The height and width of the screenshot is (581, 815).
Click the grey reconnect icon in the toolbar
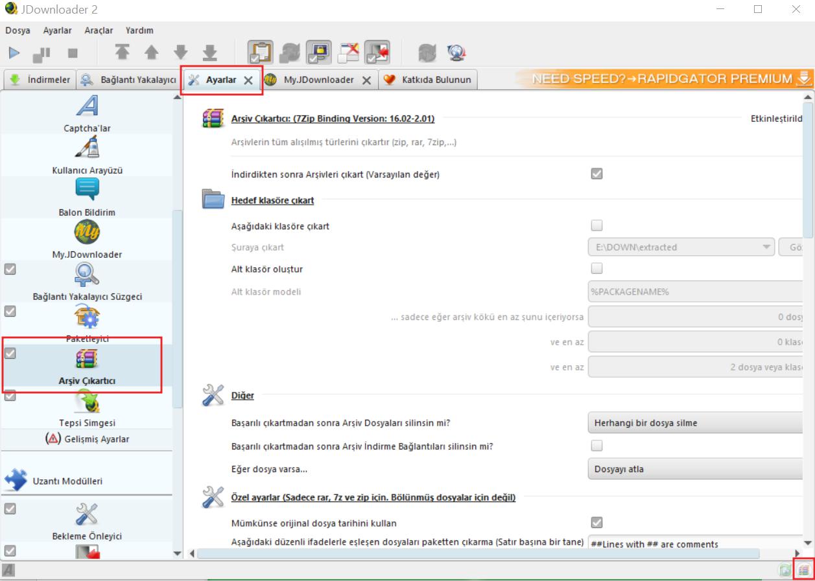427,53
